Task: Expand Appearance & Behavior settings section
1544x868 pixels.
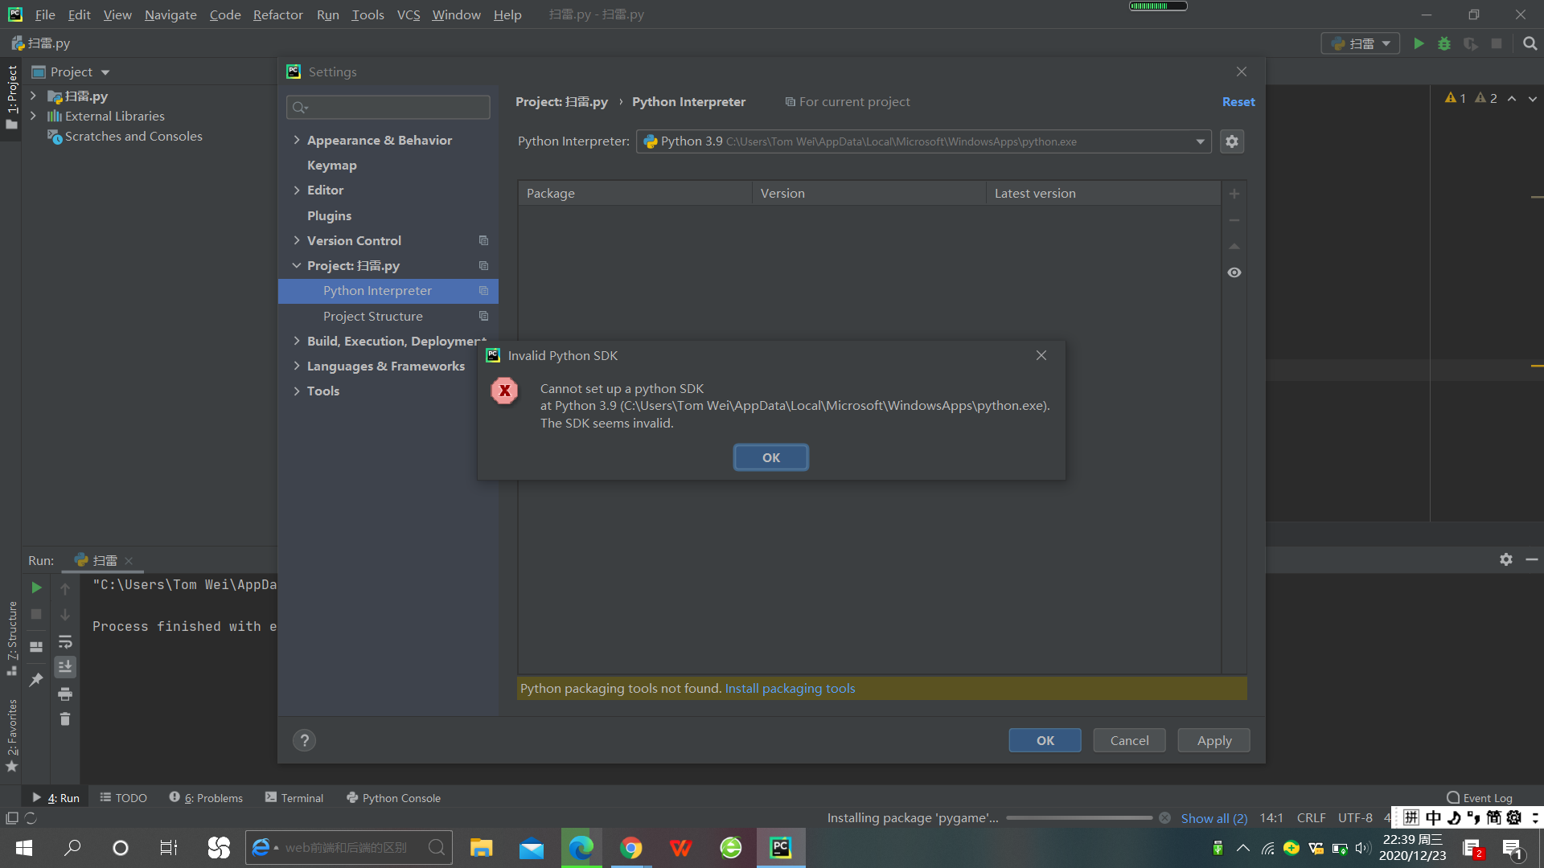Action: pyautogui.click(x=297, y=140)
